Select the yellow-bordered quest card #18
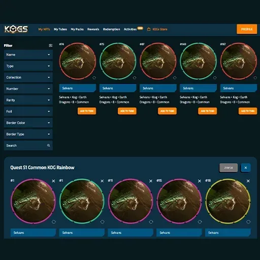Screen dimensions: 260x260 pyautogui.click(x=228, y=201)
